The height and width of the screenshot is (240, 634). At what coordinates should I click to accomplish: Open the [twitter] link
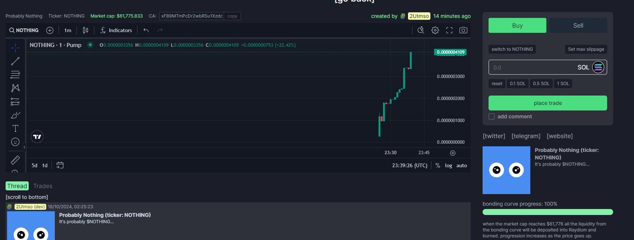[494, 136]
